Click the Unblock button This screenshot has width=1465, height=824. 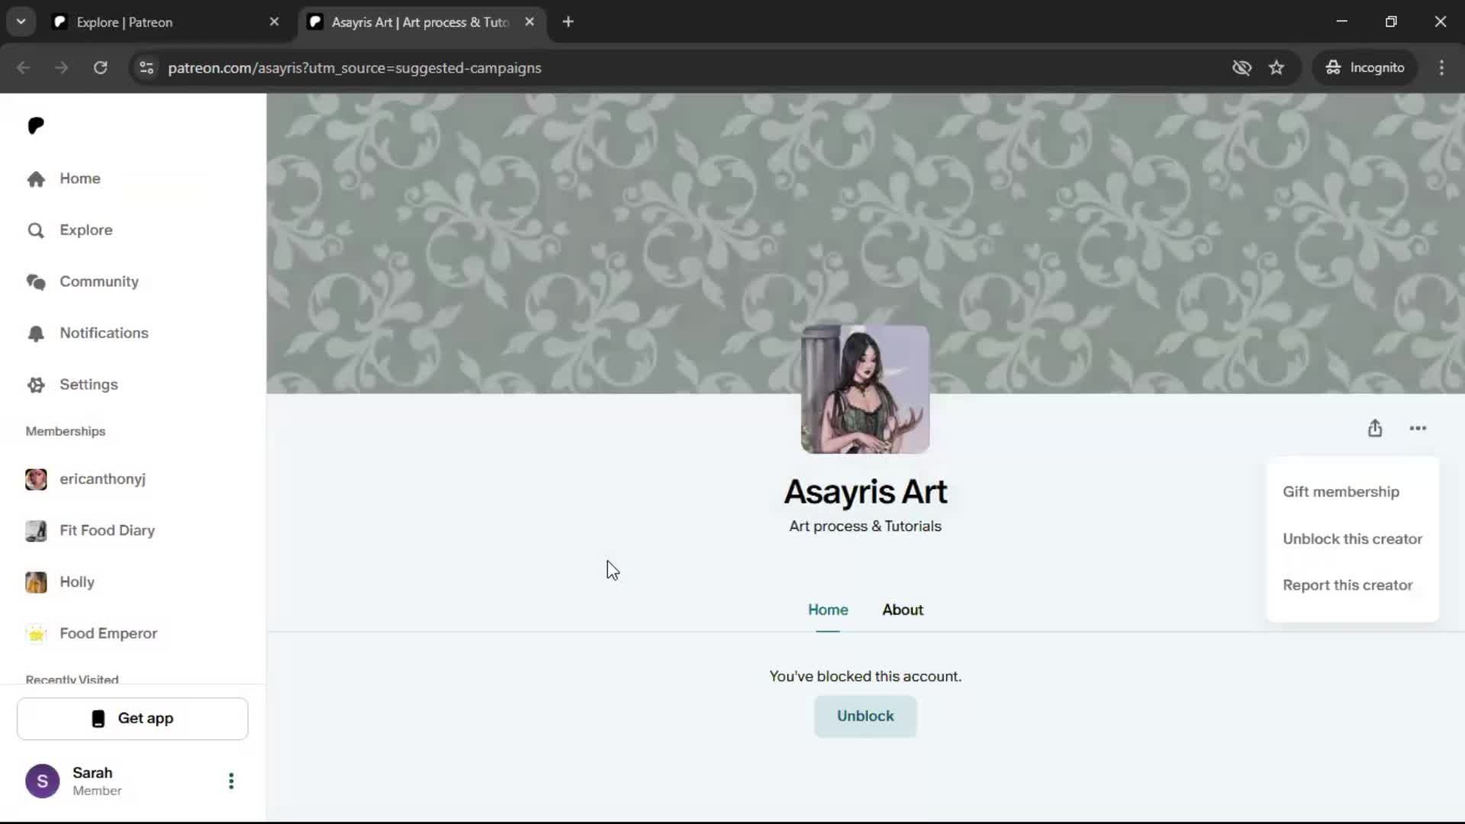click(865, 716)
